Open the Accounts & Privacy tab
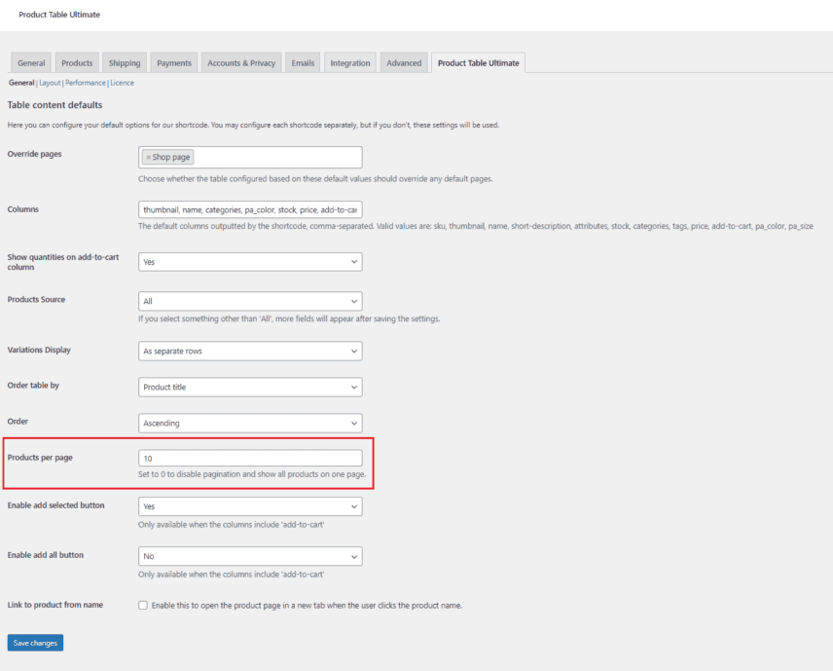The width and height of the screenshot is (833, 671). (239, 61)
